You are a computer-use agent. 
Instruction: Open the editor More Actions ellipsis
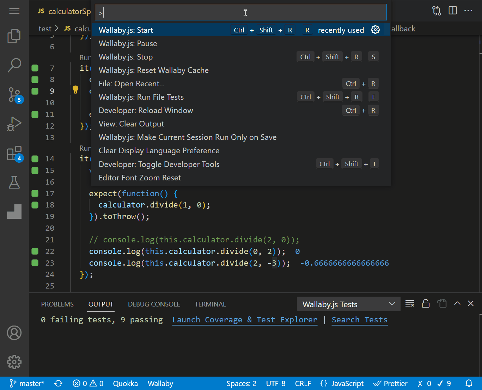point(468,11)
